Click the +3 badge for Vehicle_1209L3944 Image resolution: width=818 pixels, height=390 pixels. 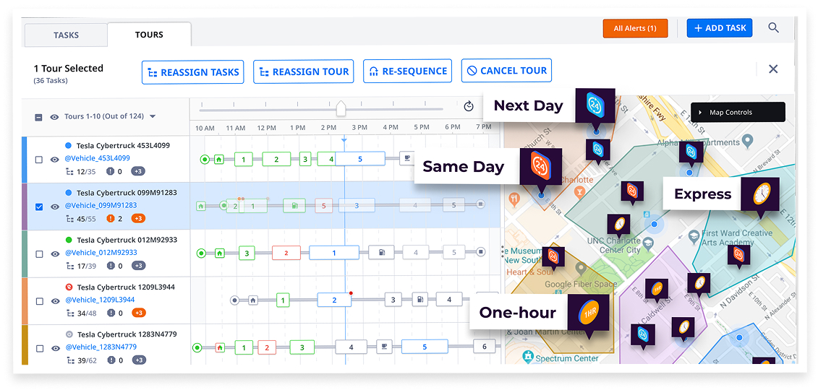138,313
